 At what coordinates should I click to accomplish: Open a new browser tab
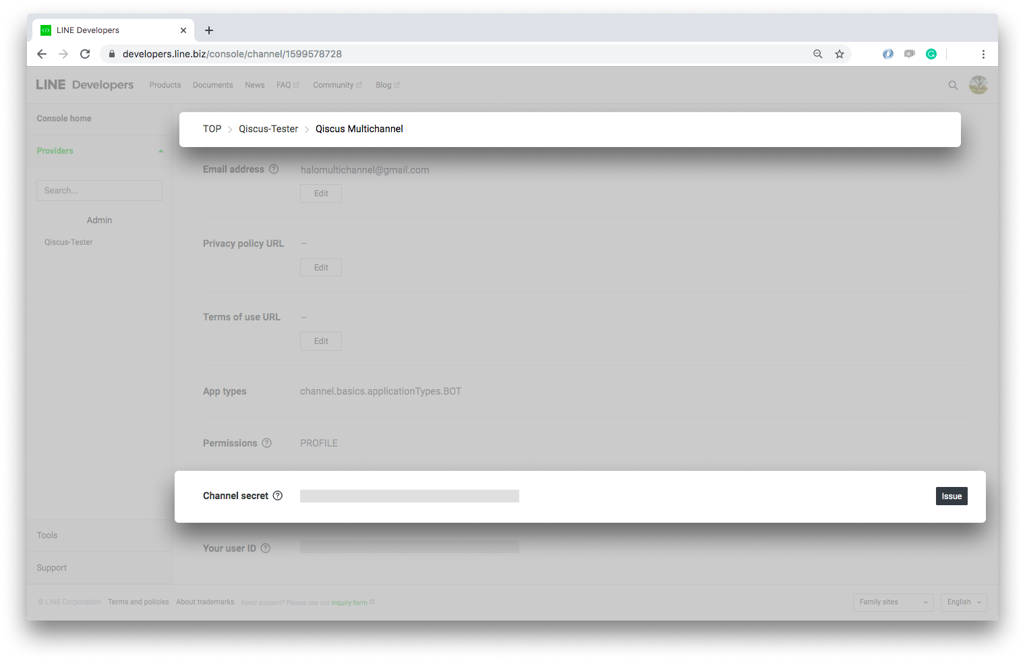coord(209,30)
